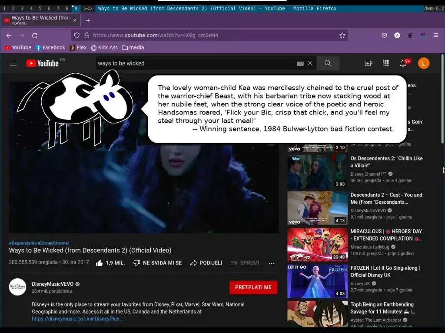445x333 pixels.
Task: Open the Firefox hamburger application menu
Action: (x=436, y=36)
